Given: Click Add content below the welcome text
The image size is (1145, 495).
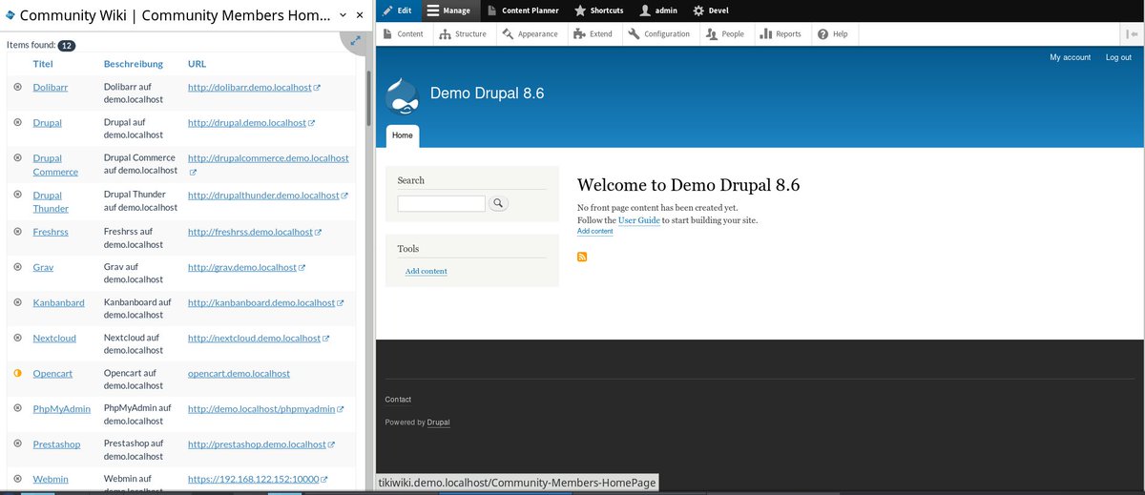Looking at the screenshot, I should (594, 231).
